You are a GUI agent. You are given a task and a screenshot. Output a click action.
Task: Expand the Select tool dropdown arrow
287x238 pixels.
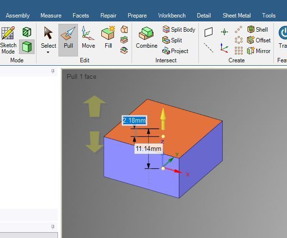pyautogui.click(x=48, y=53)
